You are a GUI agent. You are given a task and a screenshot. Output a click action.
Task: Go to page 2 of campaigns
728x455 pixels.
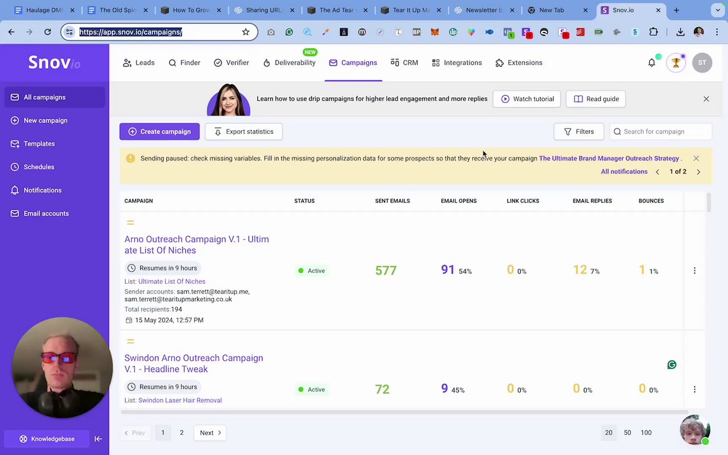click(181, 433)
